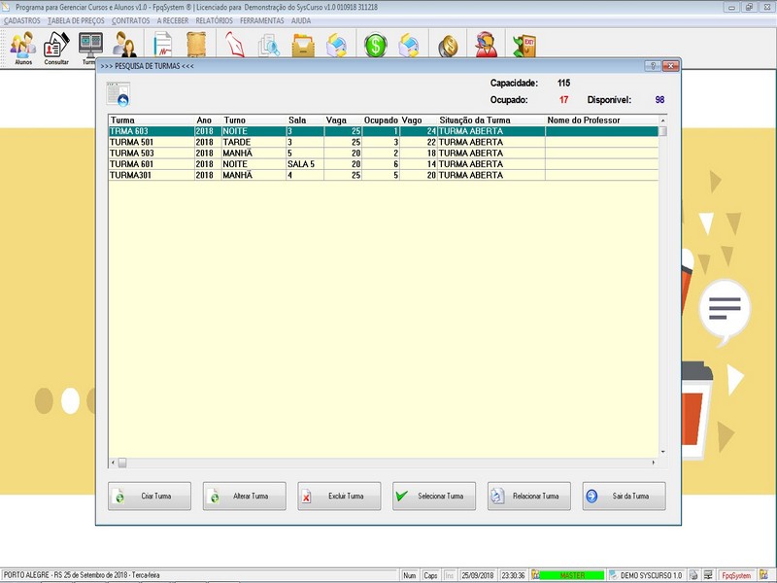Click the 25/09/2018 date in status bar
This screenshot has width=777, height=583.
478,575
